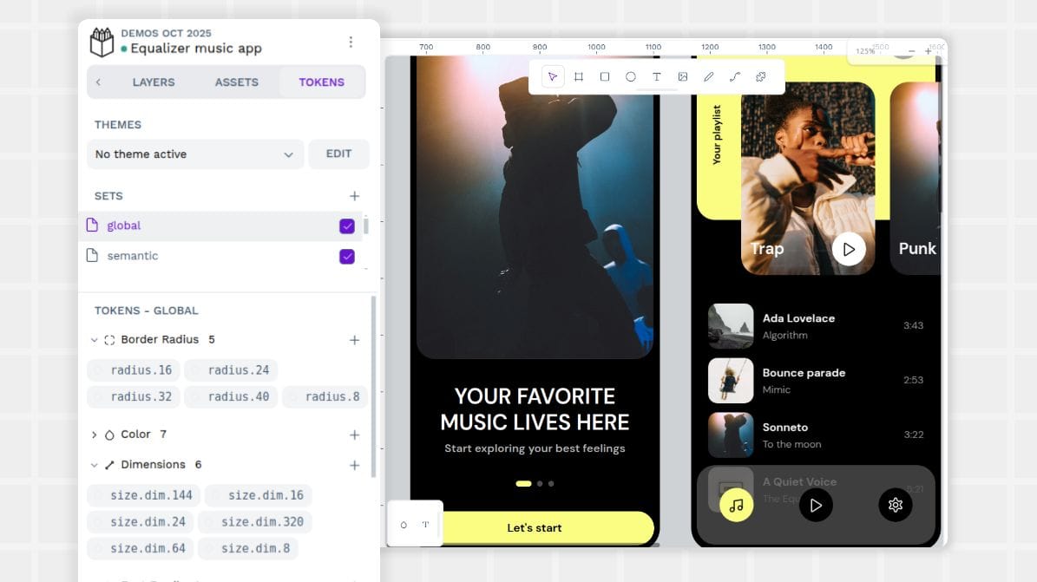Open the file options menu (three dots)
Viewport: 1037px width, 582px height.
pos(351,41)
